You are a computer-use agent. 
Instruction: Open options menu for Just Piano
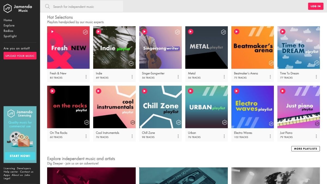[x=316, y=136]
